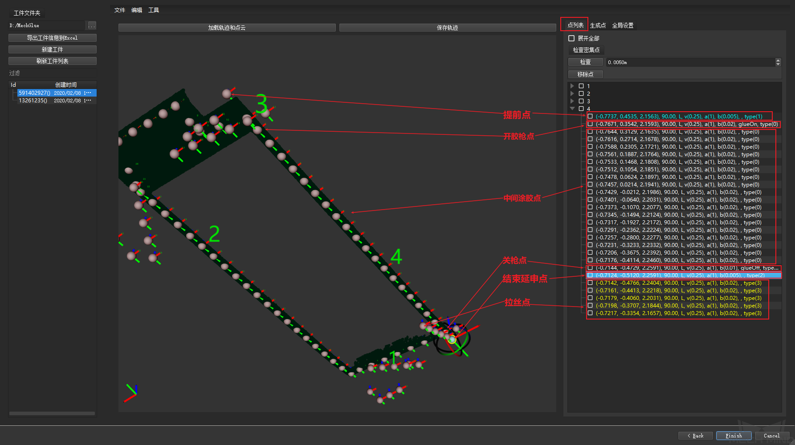This screenshot has height=445, width=795.
Task: Click the folder browse '...' button
Action: [x=92, y=25]
